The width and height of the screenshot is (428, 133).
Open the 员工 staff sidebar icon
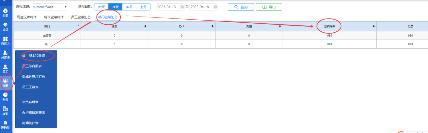(x=5, y=69)
